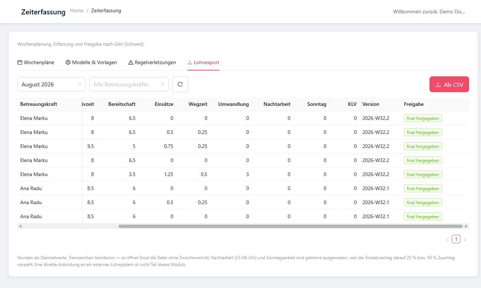The width and height of the screenshot is (481, 288).
Task: Click the download icon of Lohnexport tab
Action: point(190,62)
